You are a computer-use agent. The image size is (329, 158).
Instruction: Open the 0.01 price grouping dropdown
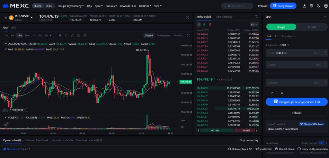(254, 24)
